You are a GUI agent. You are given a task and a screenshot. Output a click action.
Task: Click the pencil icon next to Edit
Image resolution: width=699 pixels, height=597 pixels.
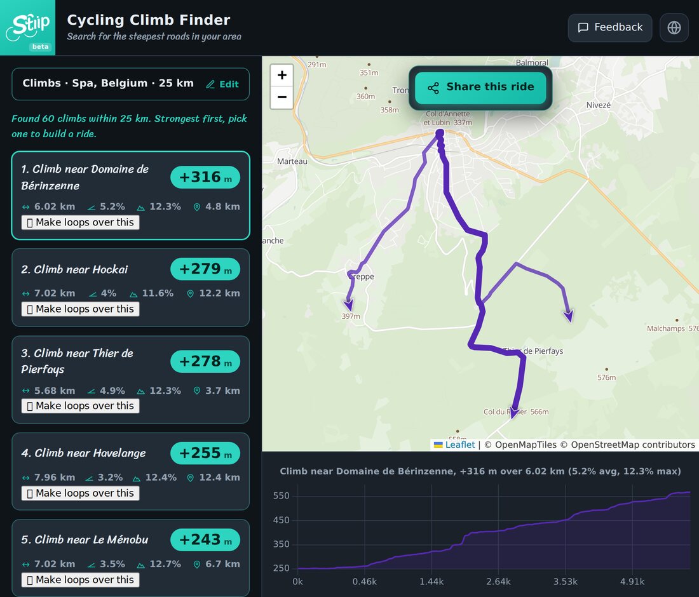point(210,84)
